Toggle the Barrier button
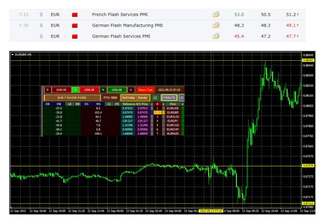The width and height of the screenshot is (325, 224). [143, 98]
